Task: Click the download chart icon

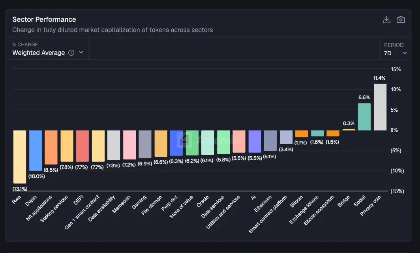Action: (386, 20)
